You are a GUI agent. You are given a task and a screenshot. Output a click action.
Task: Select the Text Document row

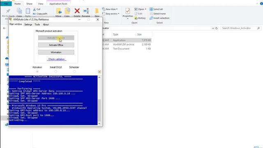tap(127, 49)
